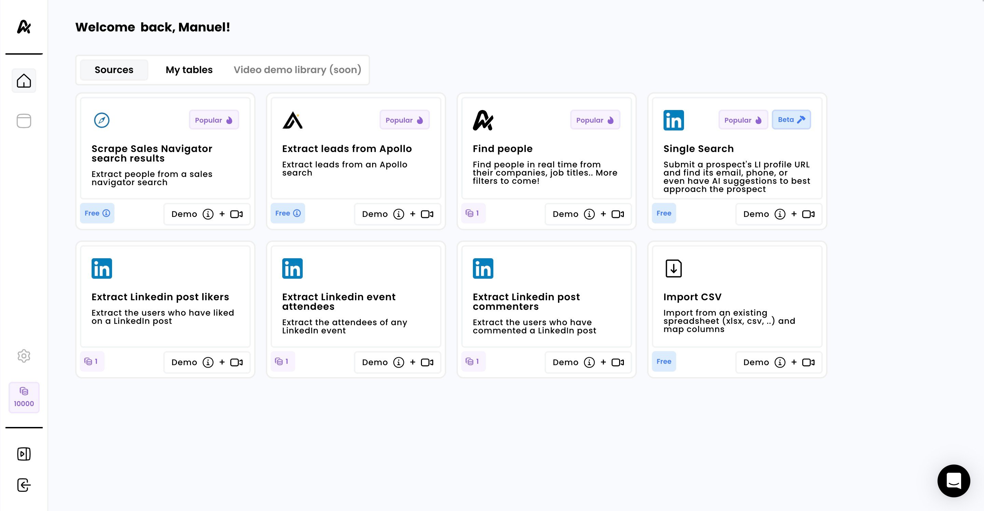The height and width of the screenshot is (511, 984).
Task: Open the chat support bubble
Action: pyautogui.click(x=954, y=481)
